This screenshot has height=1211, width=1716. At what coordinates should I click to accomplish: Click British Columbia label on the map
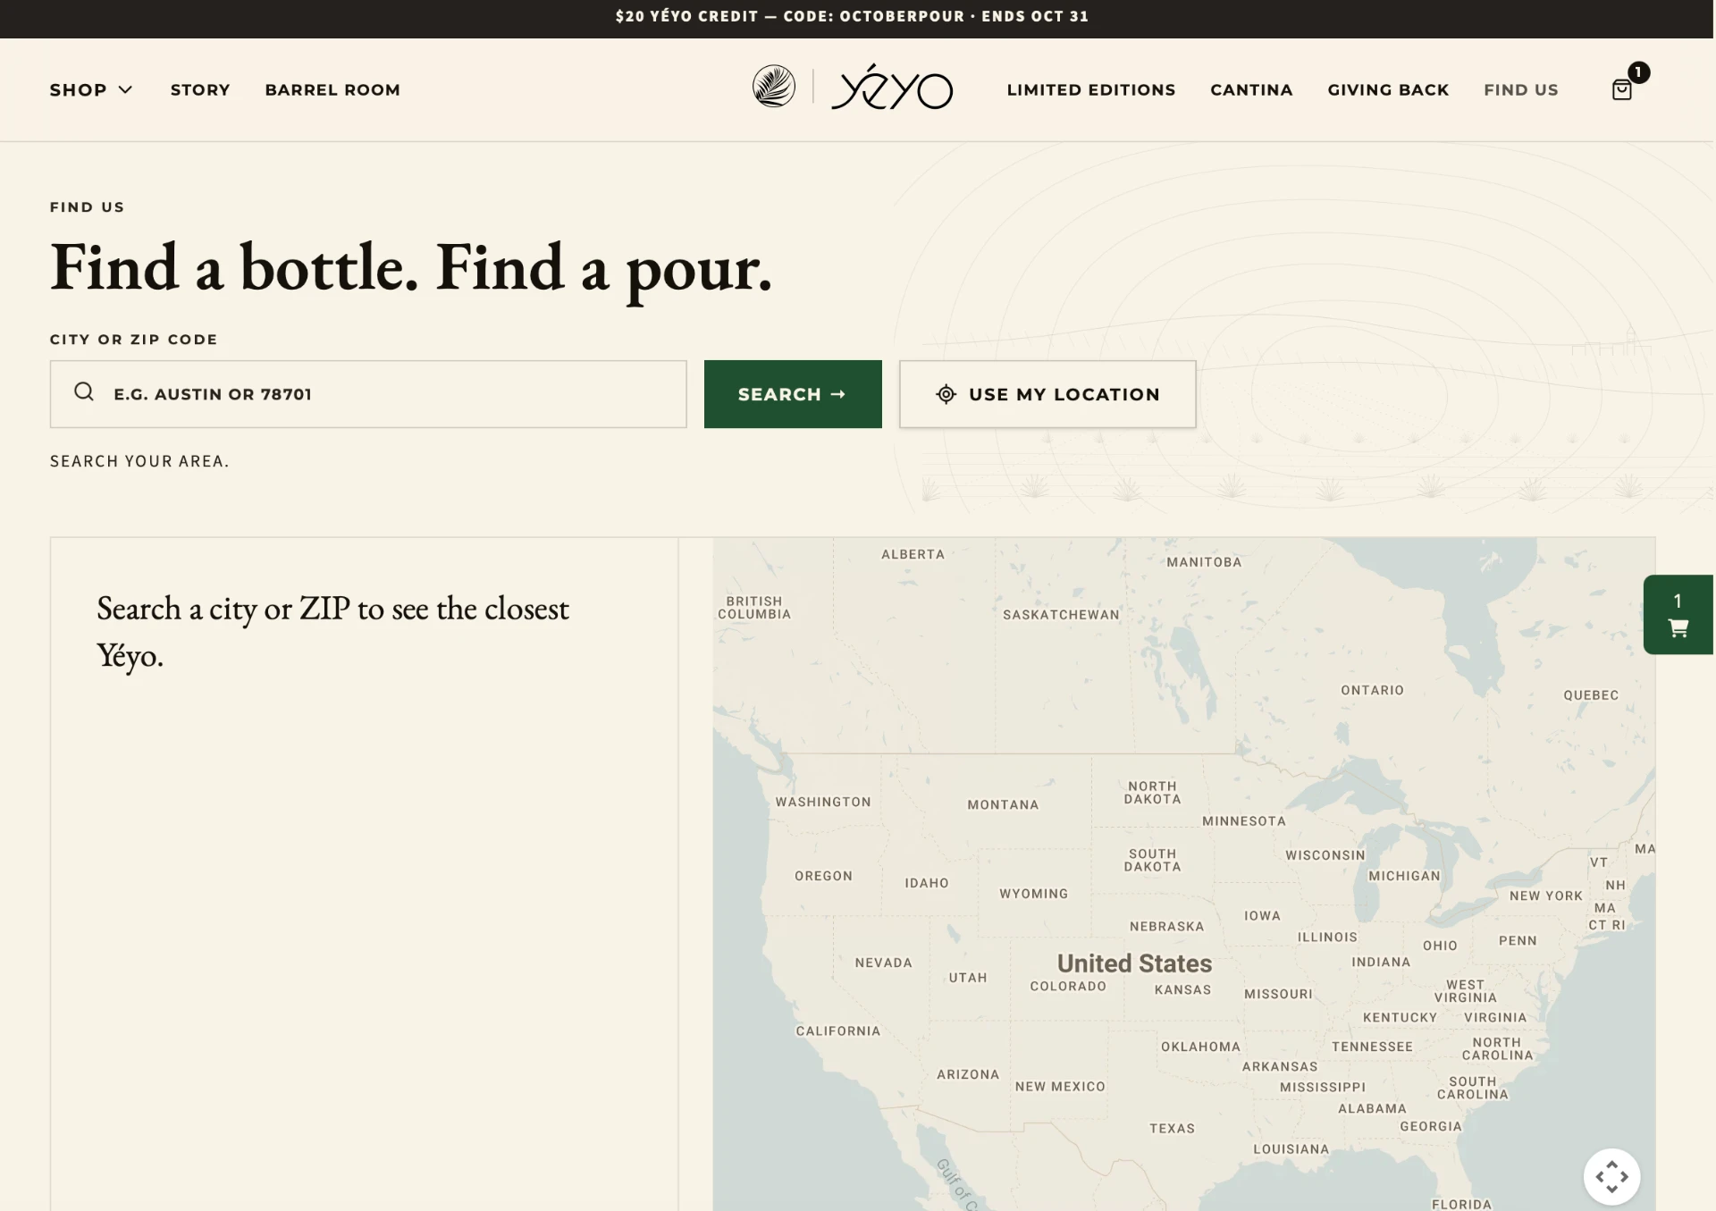coord(754,608)
